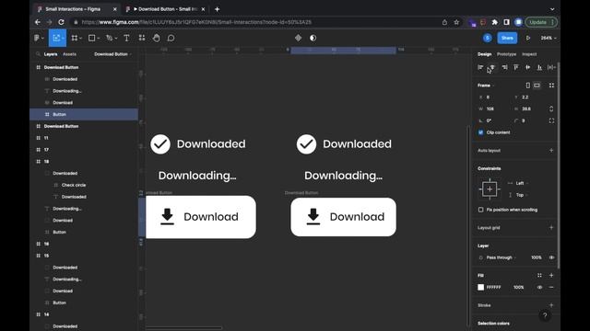Viewport: 590px width, 331px height.
Task: Present prototype with the play icon
Action: [528, 38]
